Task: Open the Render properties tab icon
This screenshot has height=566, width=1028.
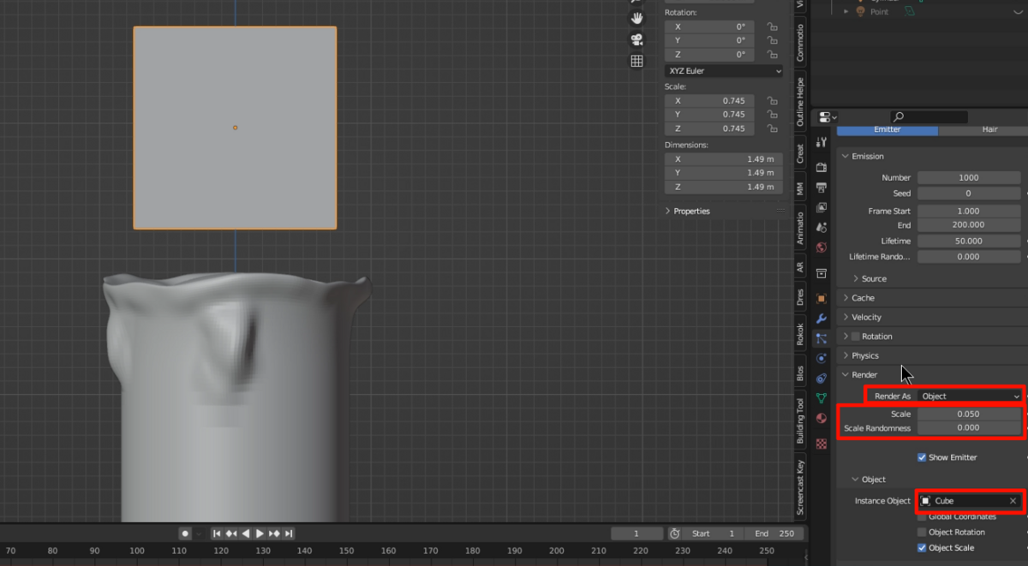Action: point(822,167)
